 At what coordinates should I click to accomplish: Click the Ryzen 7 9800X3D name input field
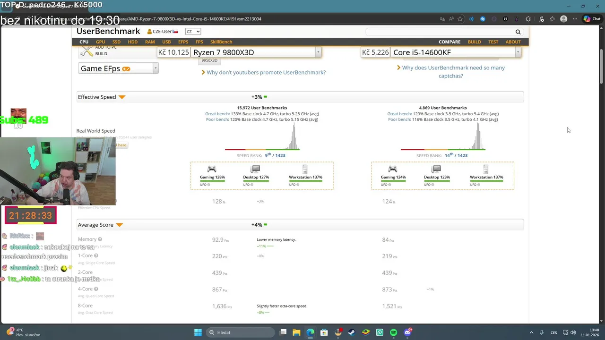(253, 52)
